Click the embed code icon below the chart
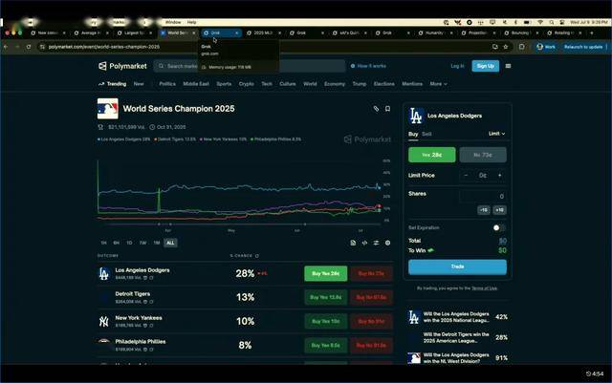Viewport: 612px width, 383px height. point(364,243)
